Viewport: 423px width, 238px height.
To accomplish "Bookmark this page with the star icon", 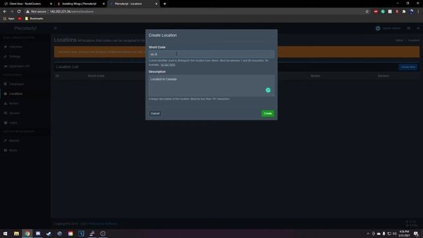I will [x=367, y=12].
